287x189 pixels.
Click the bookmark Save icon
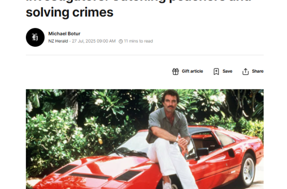tap(216, 71)
